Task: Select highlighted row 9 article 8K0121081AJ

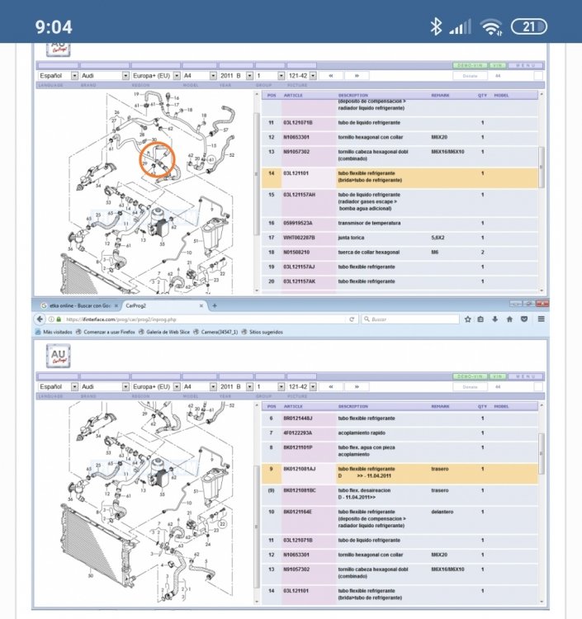Action: 400,473
